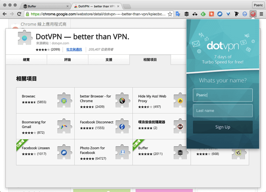The width and height of the screenshot is (266, 192).
Task: Click the dotvpn popup logo
Action: (223, 46)
